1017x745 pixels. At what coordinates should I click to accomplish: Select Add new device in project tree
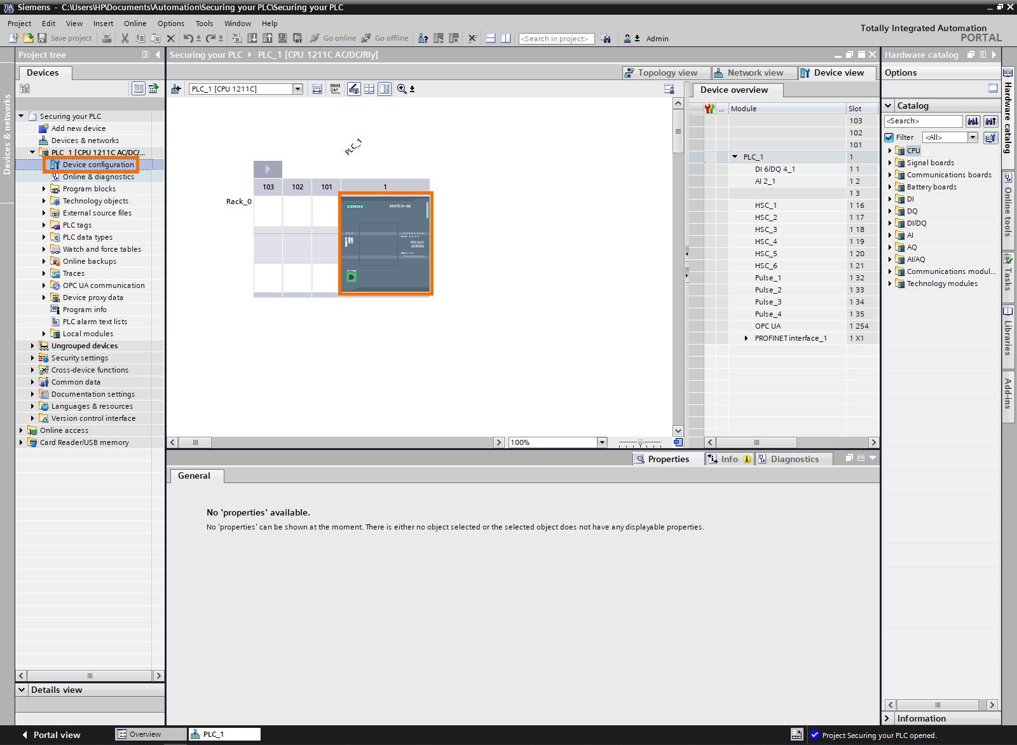(x=78, y=128)
